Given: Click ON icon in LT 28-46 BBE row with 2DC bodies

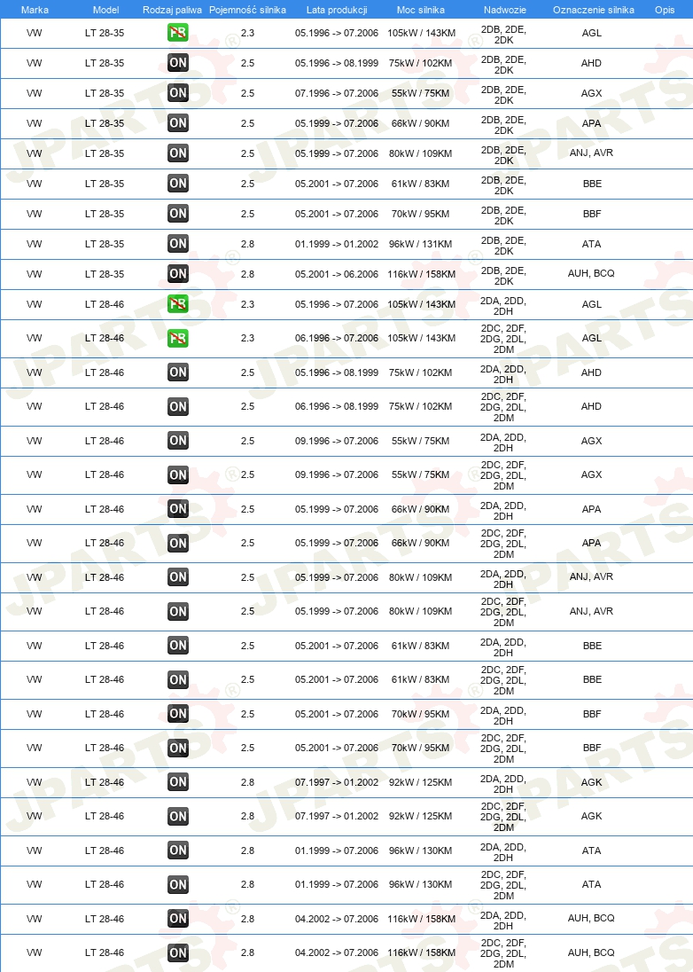Looking at the screenshot, I should click(x=178, y=679).
